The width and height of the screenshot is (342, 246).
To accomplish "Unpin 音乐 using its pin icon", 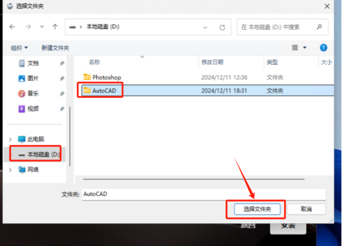I will (62, 94).
